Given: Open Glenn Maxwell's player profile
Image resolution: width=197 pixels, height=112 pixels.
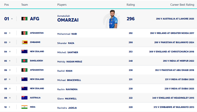Looking at the screenshot, I should [x=67, y=98].
